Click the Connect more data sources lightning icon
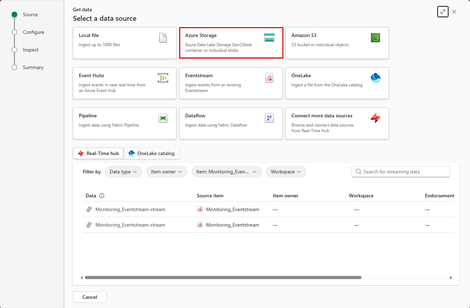 click(376, 119)
